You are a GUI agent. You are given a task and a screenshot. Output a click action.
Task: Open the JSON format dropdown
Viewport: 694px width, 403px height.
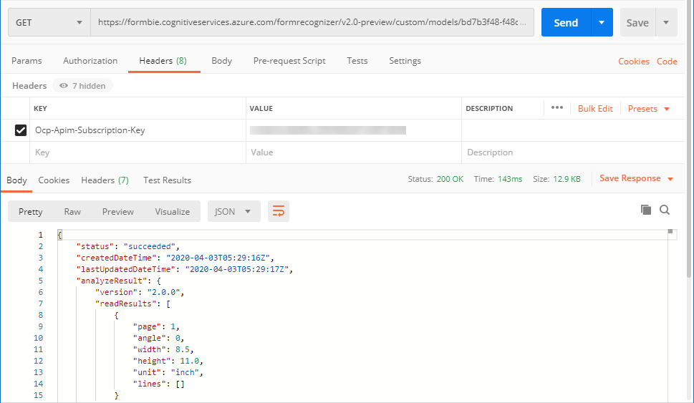[x=233, y=211]
